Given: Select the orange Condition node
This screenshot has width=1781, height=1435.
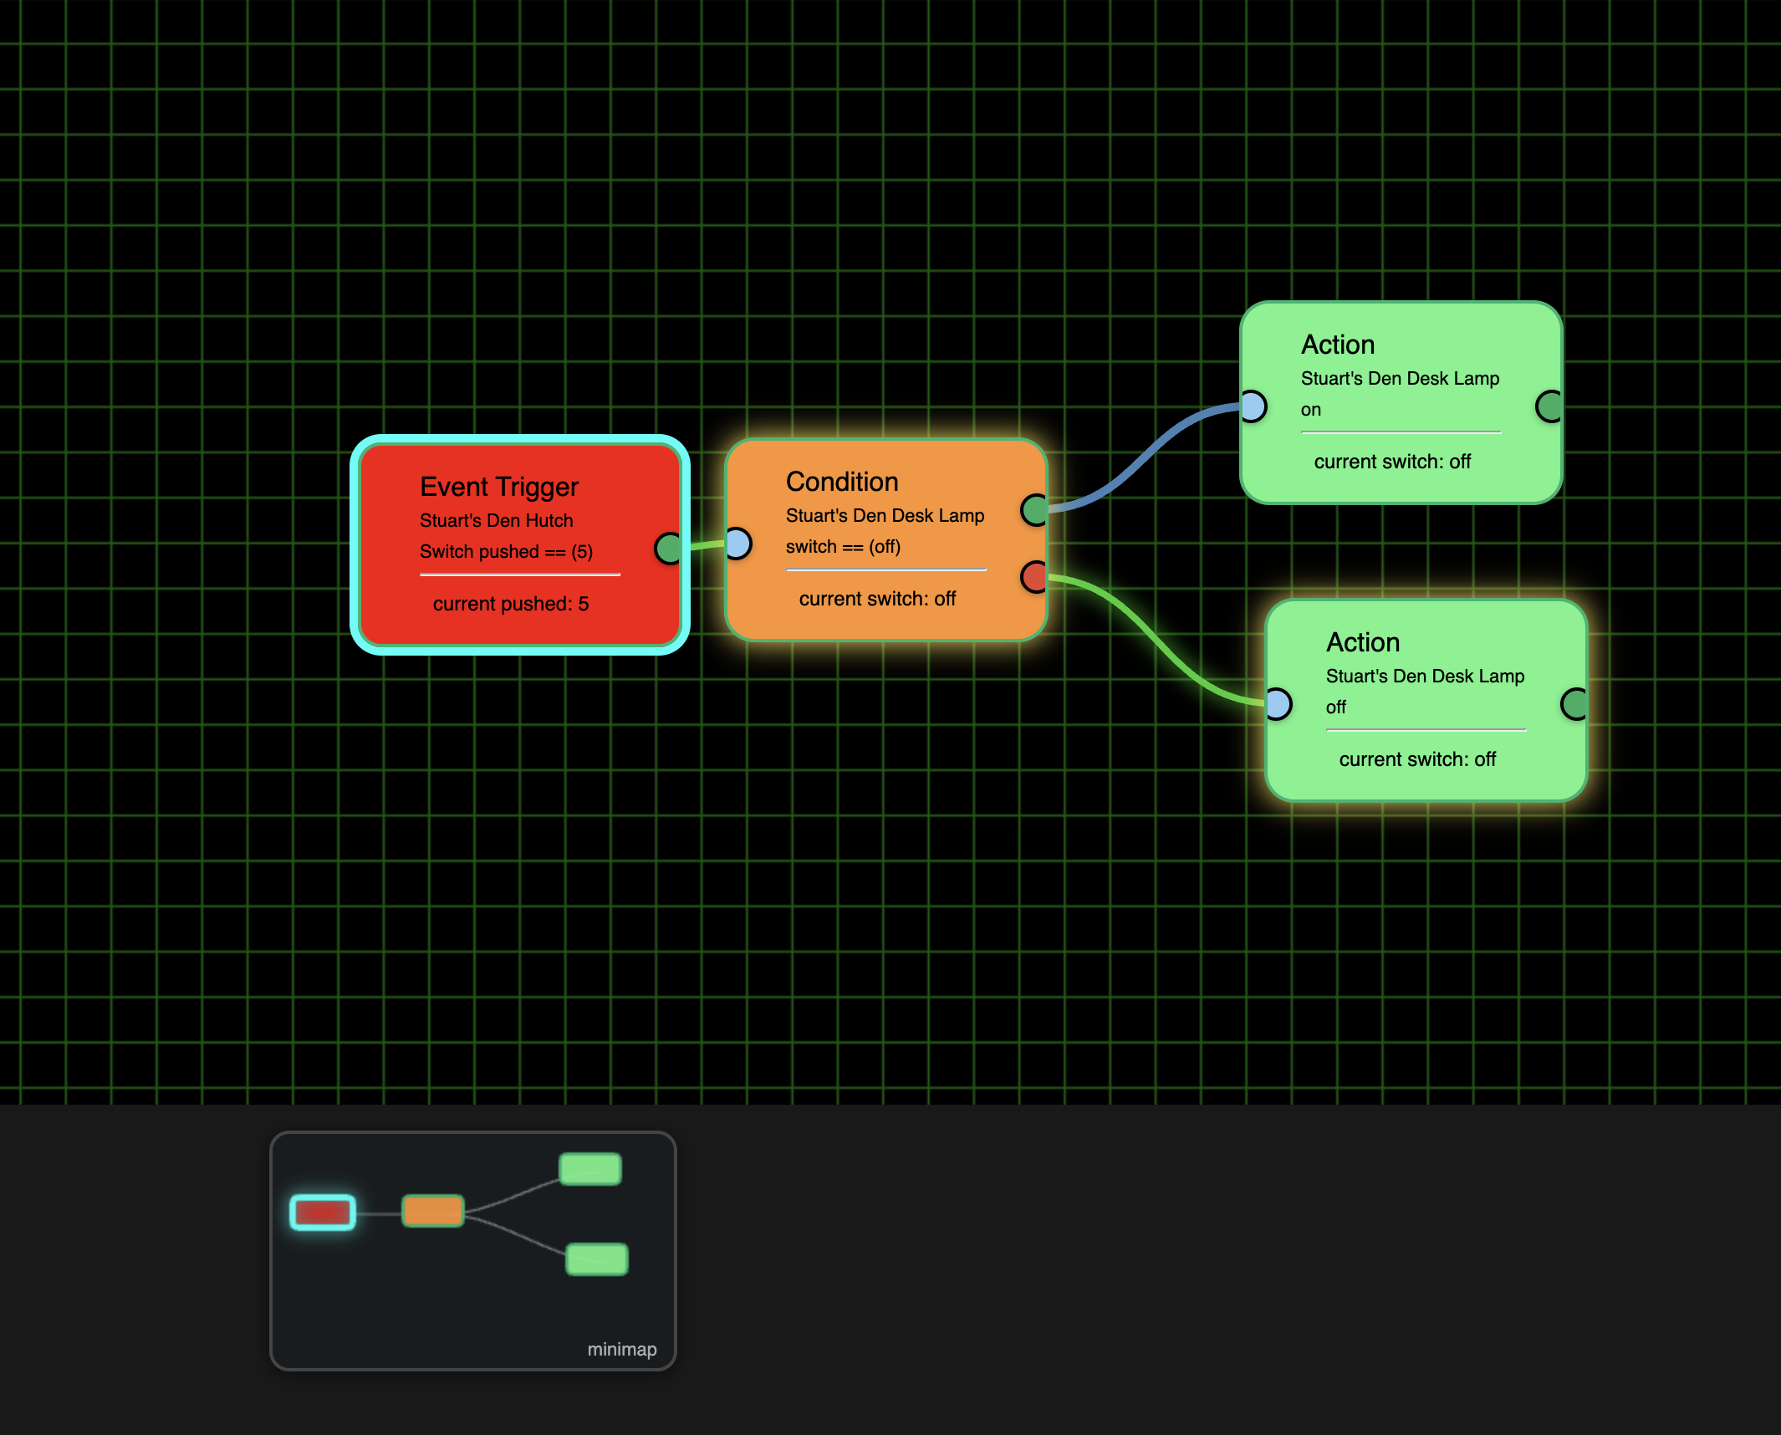Looking at the screenshot, I should pos(886,540).
